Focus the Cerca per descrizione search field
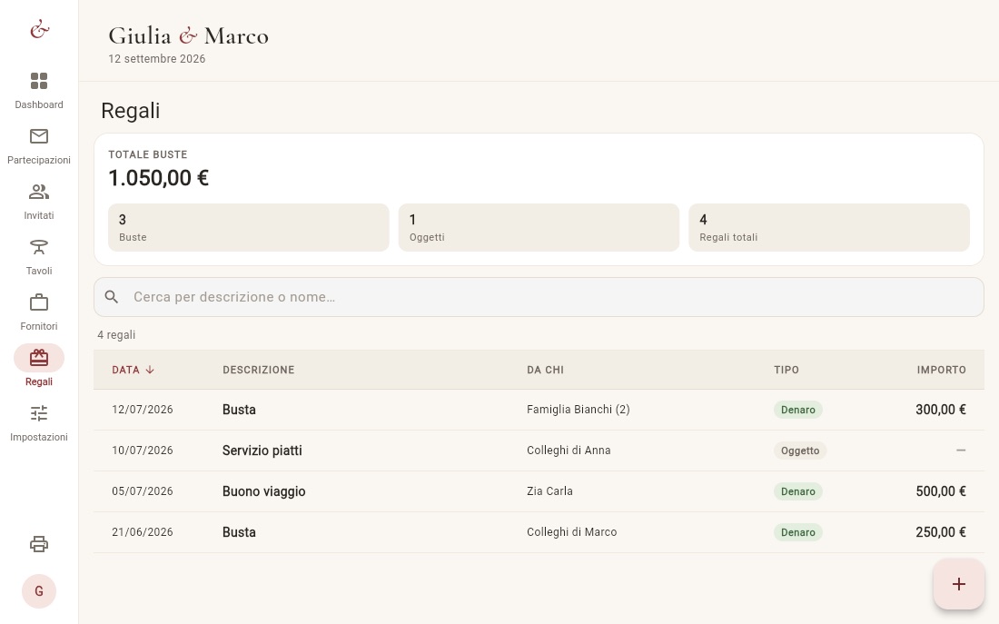Image resolution: width=999 pixels, height=624 pixels. click(539, 297)
